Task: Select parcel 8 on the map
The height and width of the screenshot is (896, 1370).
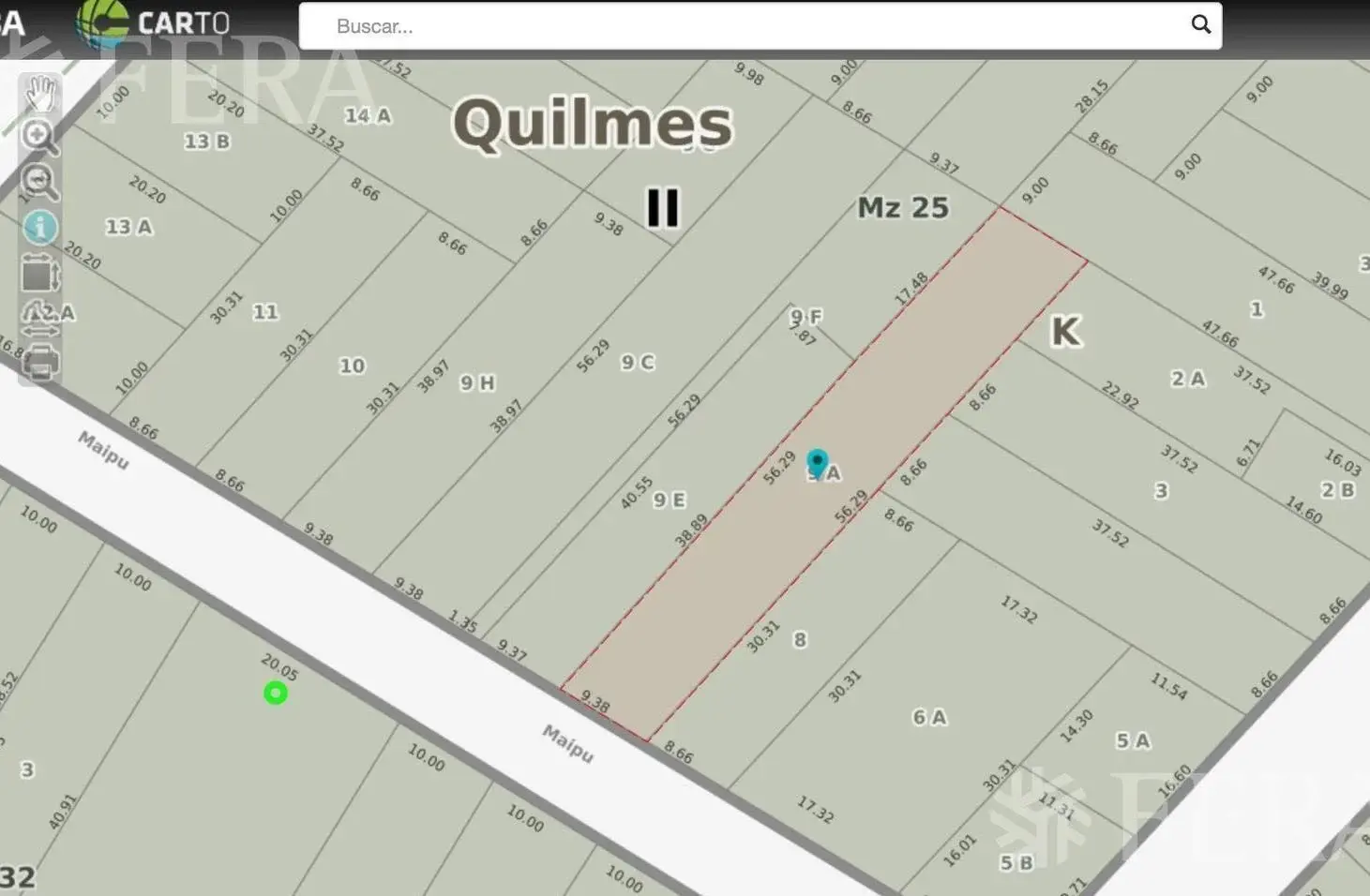Action: click(x=800, y=639)
